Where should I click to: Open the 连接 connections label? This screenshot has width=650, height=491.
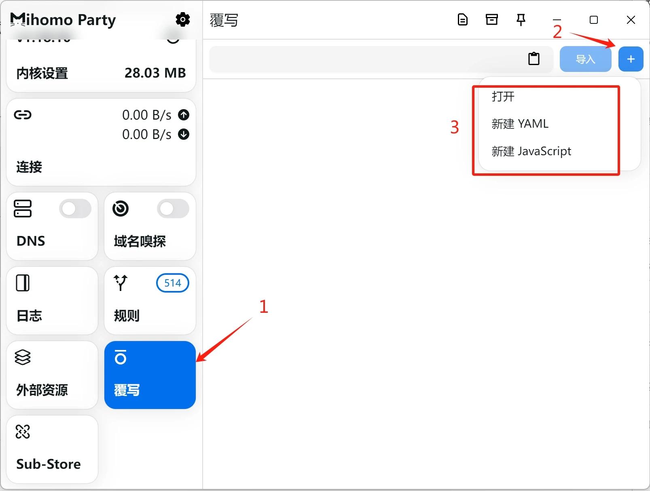(x=29, y=167)
